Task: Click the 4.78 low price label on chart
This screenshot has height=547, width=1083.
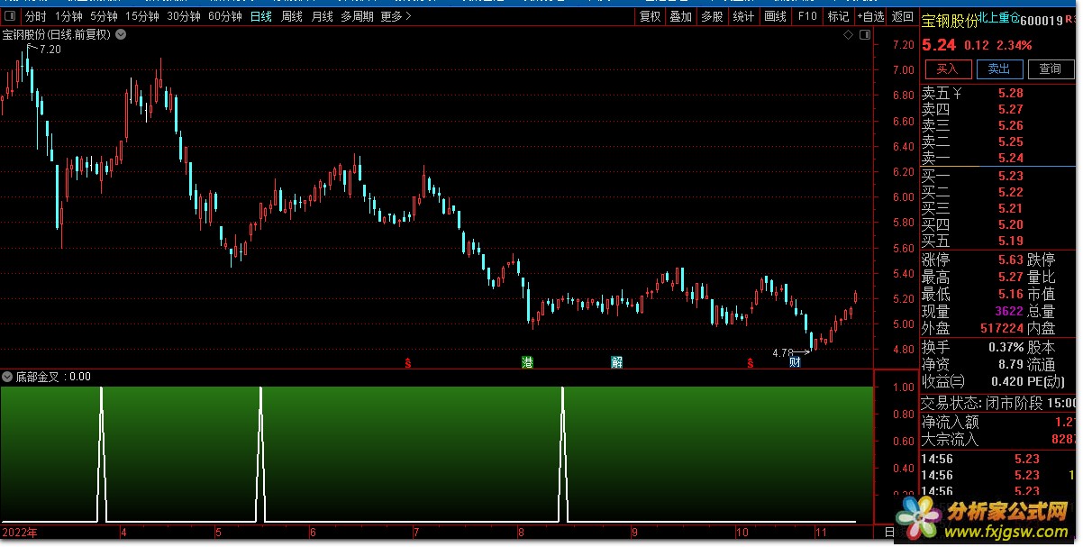Action: (x=783, y=352)
